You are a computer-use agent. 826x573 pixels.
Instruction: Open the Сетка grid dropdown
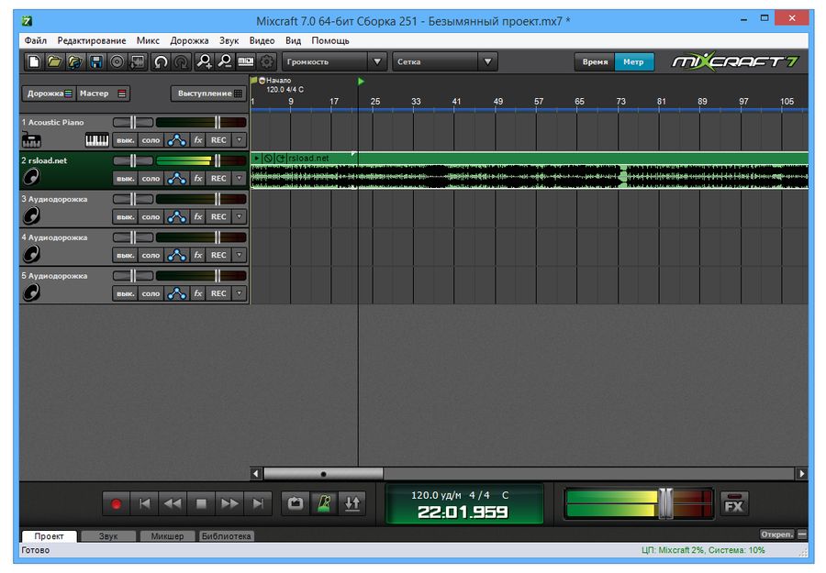click(487, 62)
